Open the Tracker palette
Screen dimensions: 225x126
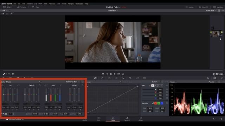point(116,78)
